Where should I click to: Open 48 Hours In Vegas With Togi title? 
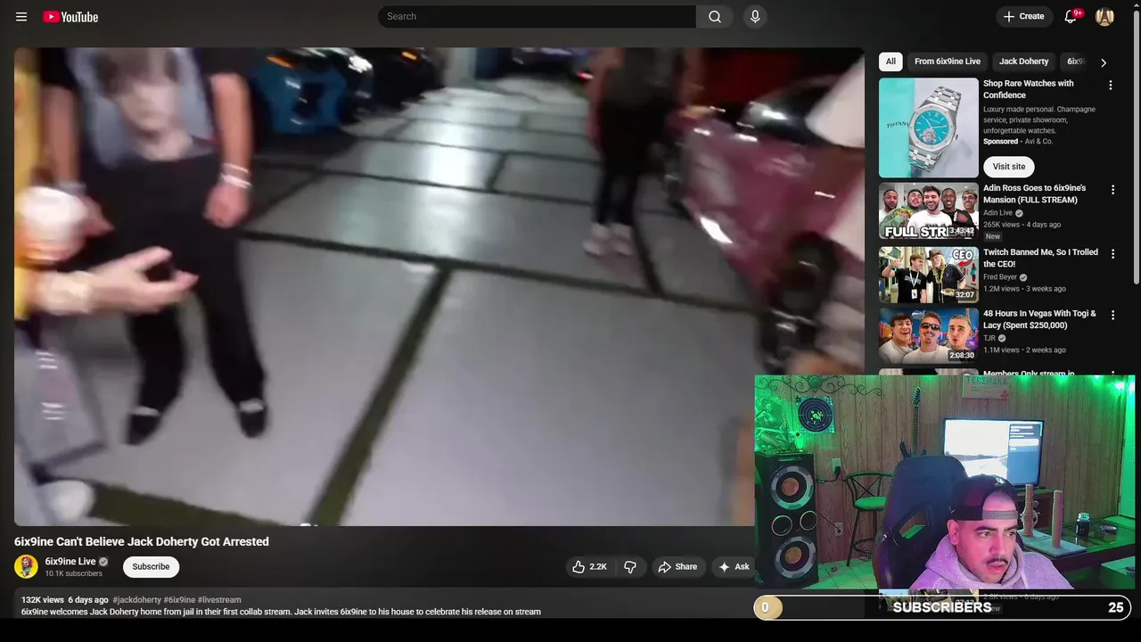tap(1039, 319)
